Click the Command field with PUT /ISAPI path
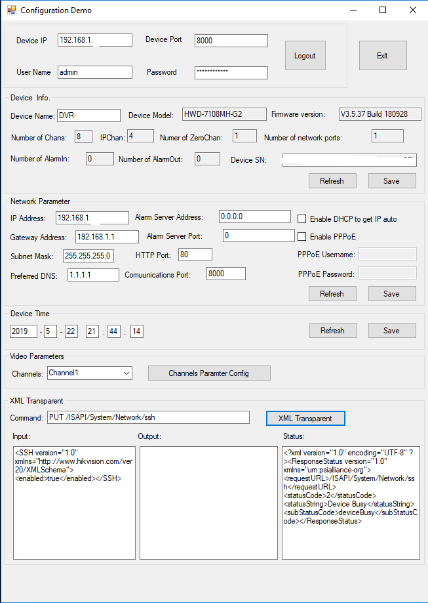Screen dimensions: 428x603 pos(148,418)
